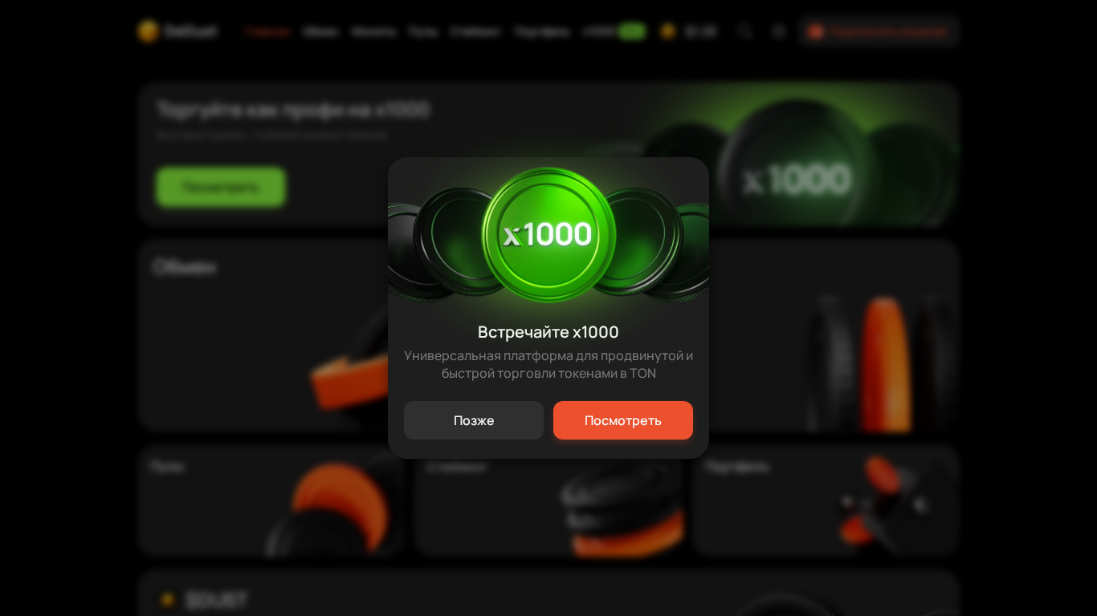Click the green badge next to the x1000 menu item
Screen dimensions: 1097x616
[x=632, y=31]
